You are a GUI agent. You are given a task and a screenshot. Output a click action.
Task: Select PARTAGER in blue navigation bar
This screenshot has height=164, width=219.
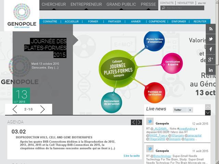click(x=115, y=22)
